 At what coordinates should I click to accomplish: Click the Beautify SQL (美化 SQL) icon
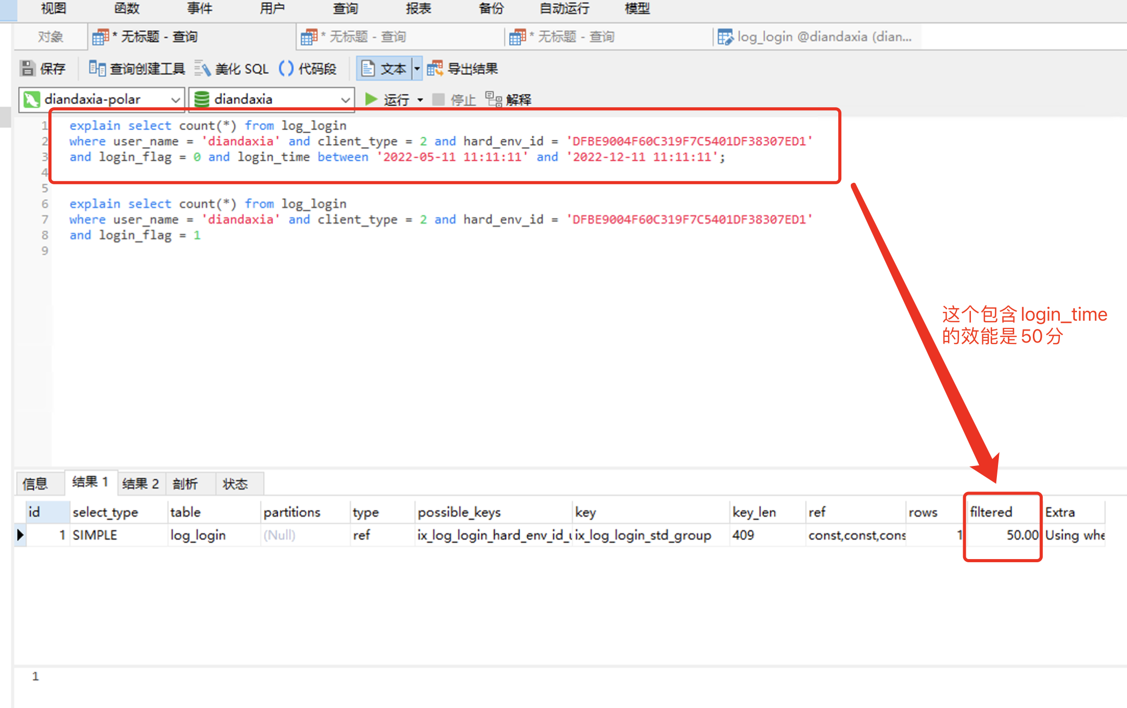click(x=202, y=68)
